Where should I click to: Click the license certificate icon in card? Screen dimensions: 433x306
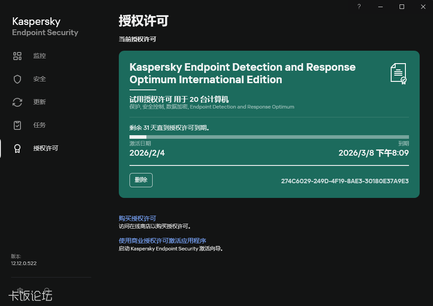pos(398,73)
